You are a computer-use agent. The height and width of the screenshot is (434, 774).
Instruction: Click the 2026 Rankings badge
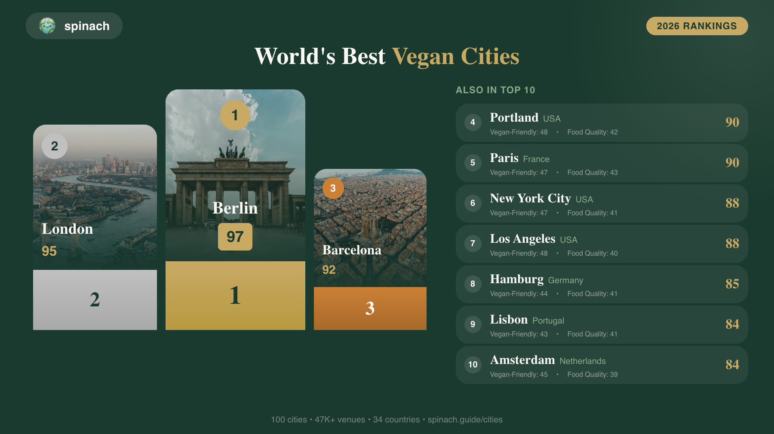pyautogui.click(x=697, y=26)
